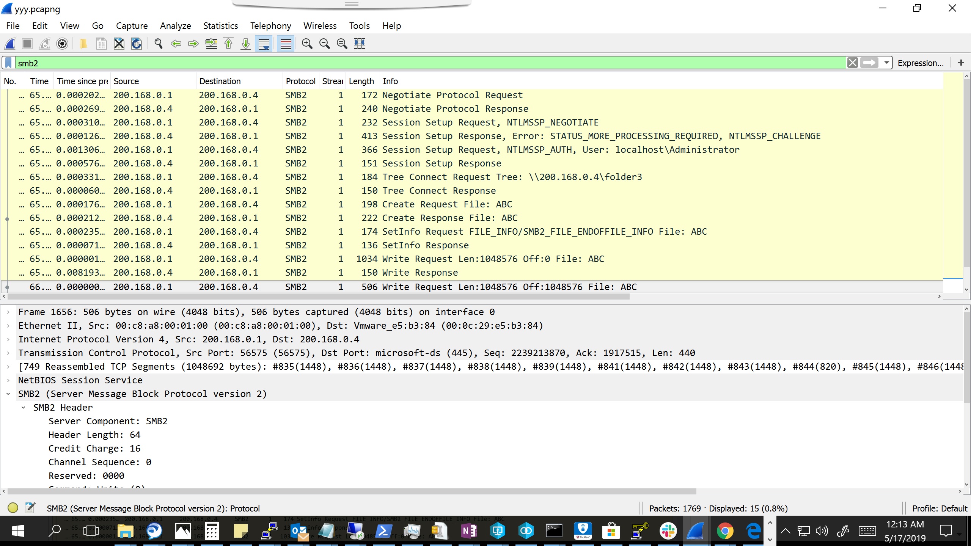Close this capture file icon
The height and width of the screenshot is (546, 971).
tap(119, 44)
